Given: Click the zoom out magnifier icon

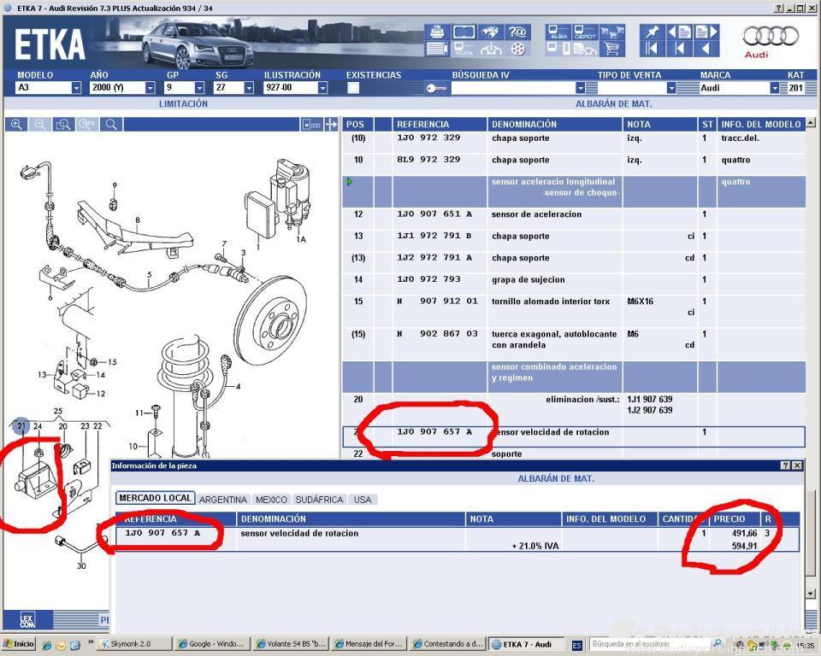Looking at the screenshot, I should tap(40, 125).
